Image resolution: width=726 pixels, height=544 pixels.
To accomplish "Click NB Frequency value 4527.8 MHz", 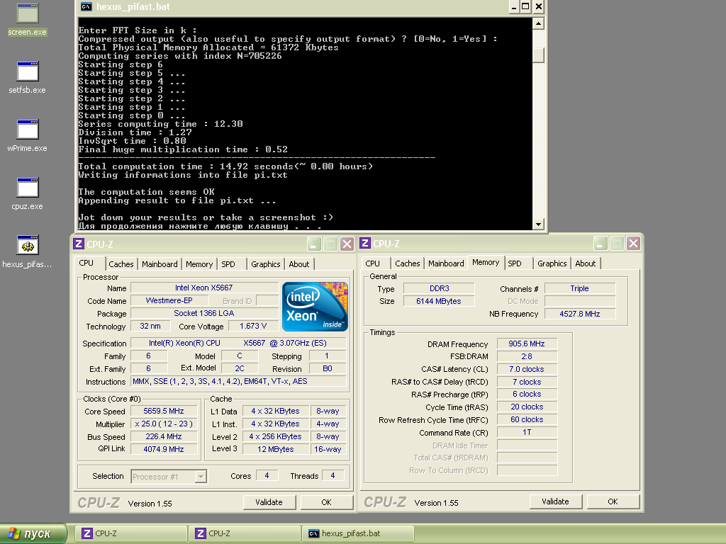I will (580, 314).
